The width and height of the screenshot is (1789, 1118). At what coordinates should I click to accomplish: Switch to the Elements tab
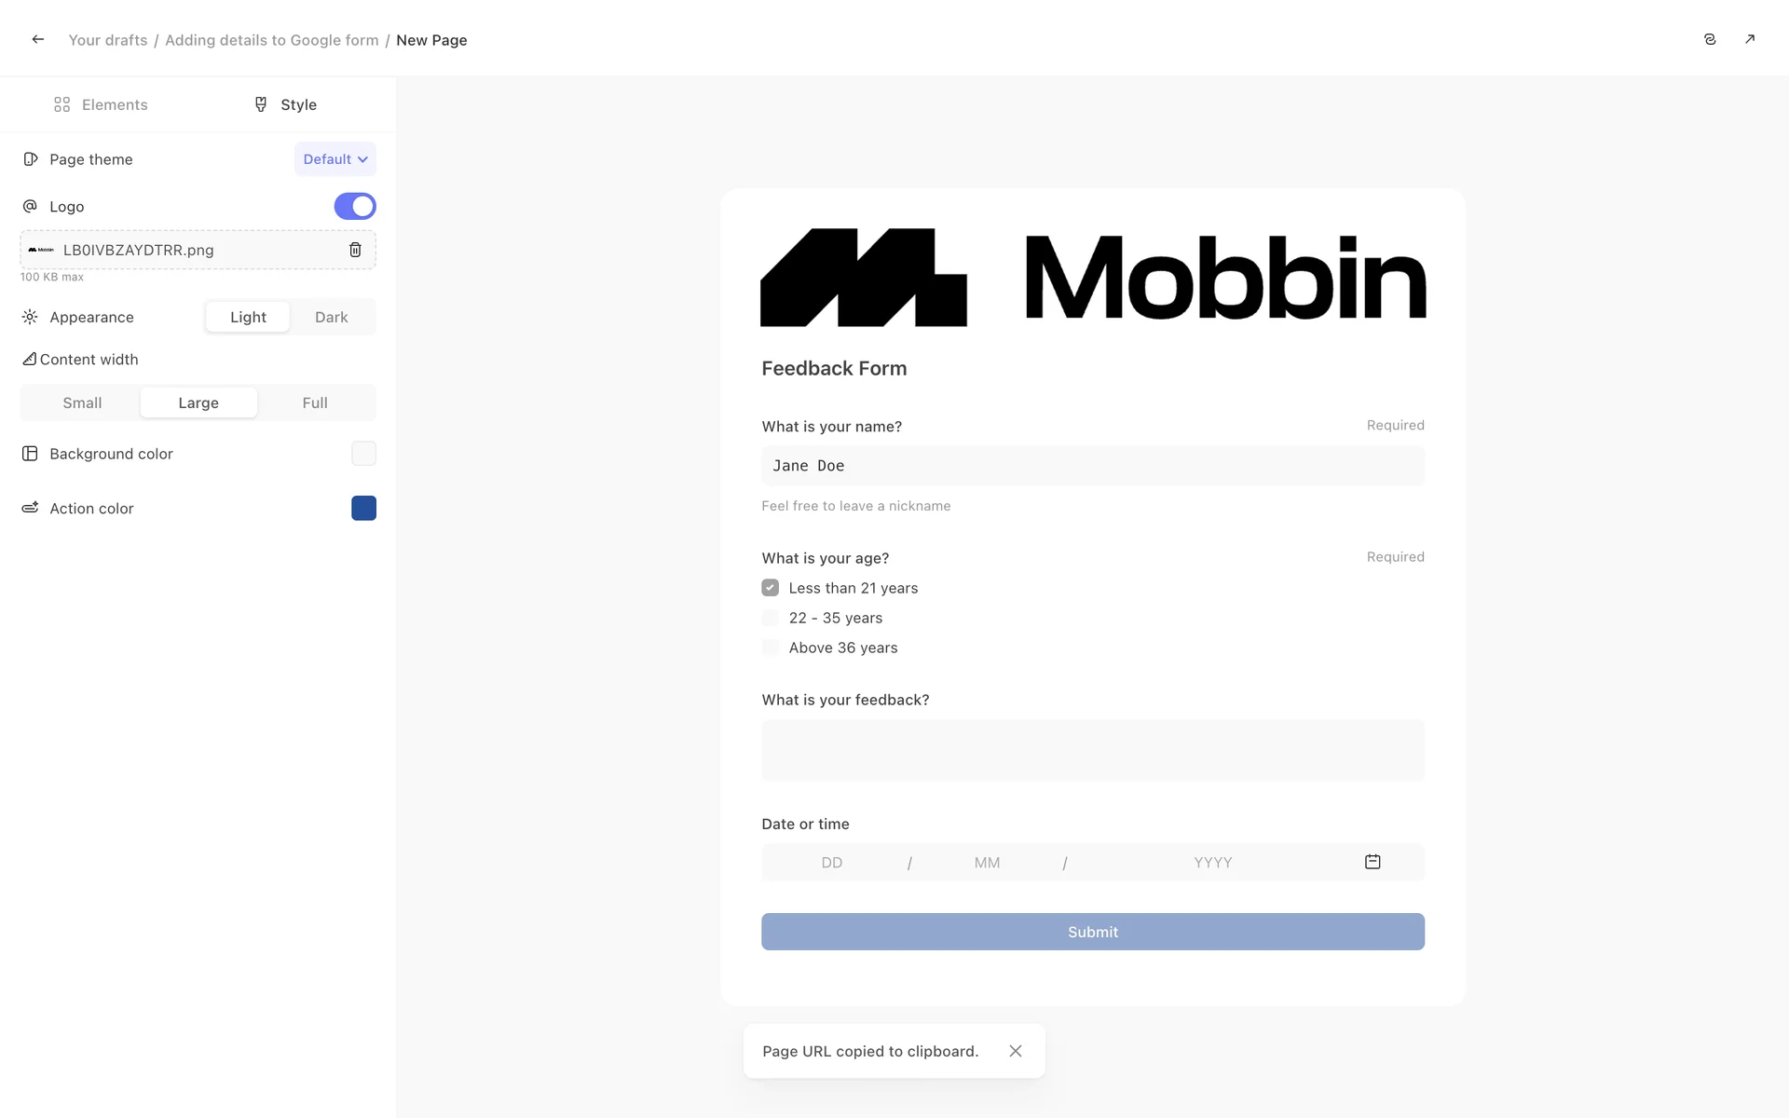(x=101, y=104)
